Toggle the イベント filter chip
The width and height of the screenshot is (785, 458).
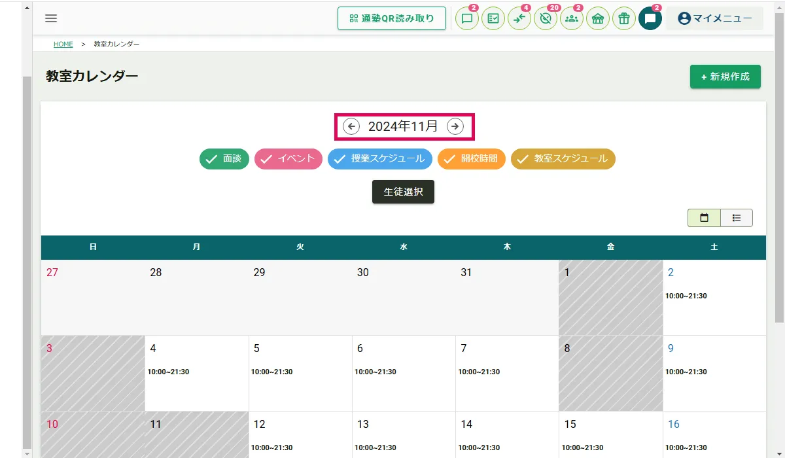click(x=288, y=159)
